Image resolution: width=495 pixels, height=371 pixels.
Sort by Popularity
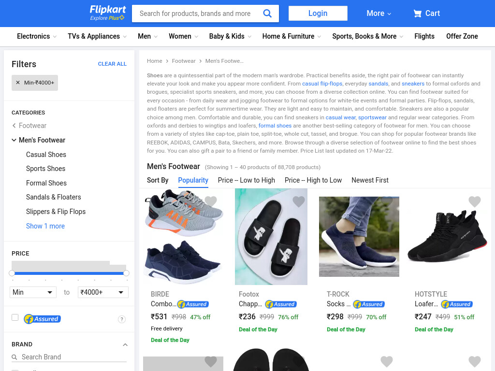[x=193, y=180]
